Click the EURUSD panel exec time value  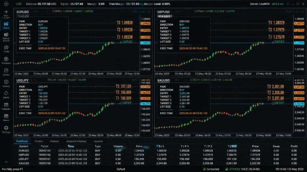[x=52, y=48]
